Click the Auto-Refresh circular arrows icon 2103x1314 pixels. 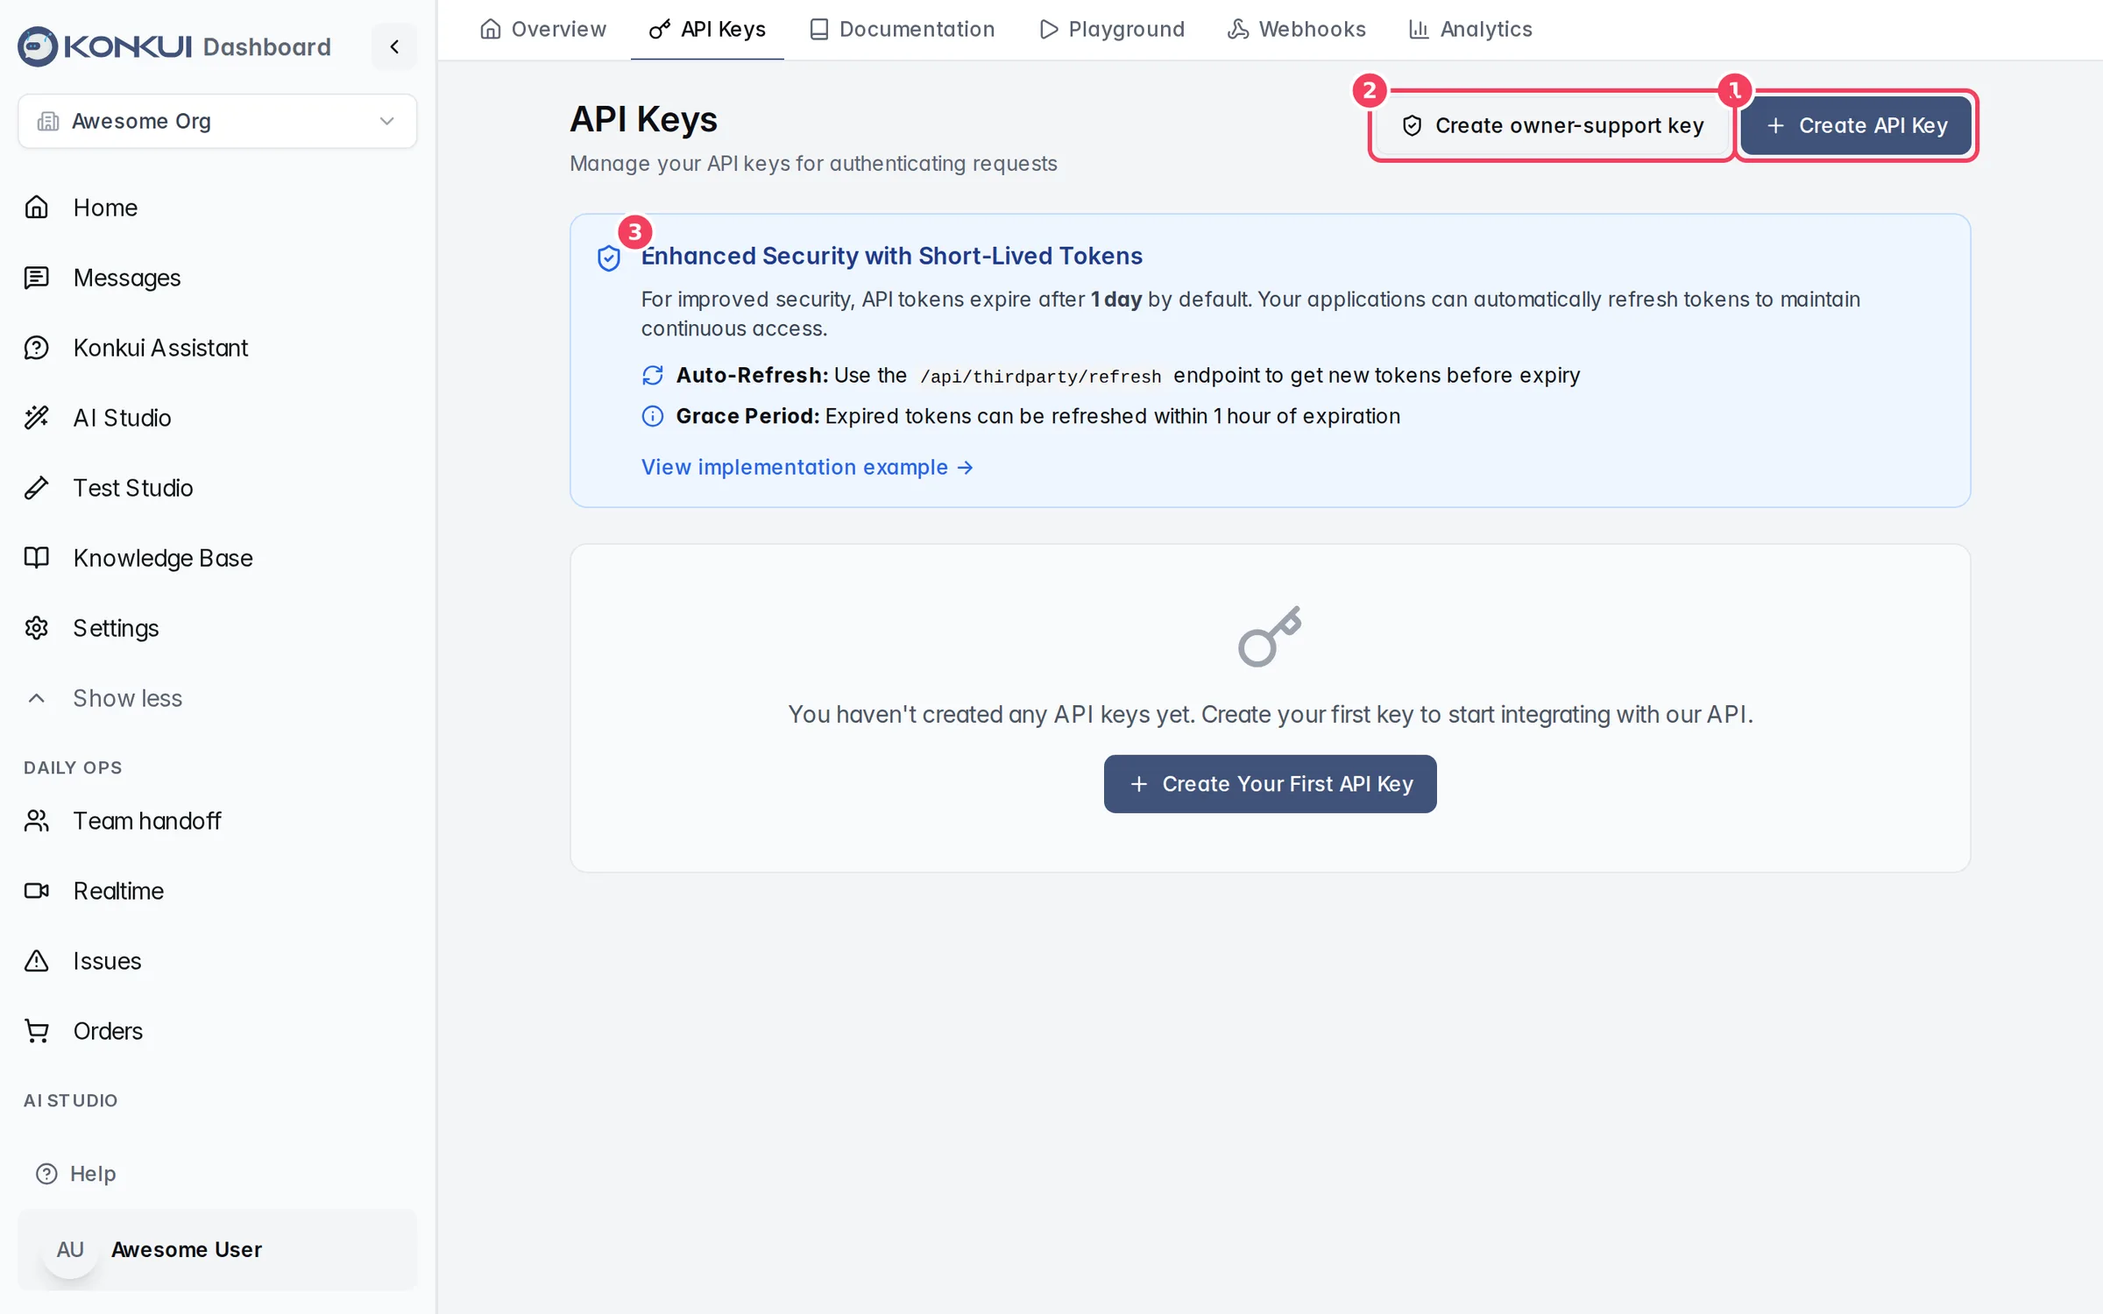point(653,376)
